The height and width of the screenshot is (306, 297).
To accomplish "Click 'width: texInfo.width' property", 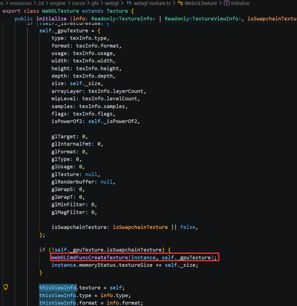I will coord(83,61).
